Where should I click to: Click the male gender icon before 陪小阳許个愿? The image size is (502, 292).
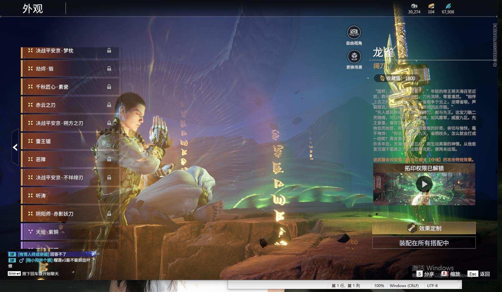click(x=21, y=260)
